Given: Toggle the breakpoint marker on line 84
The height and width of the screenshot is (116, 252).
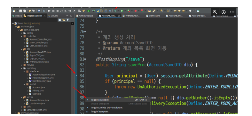Looking at the screenshot, I should coord(76,76).
